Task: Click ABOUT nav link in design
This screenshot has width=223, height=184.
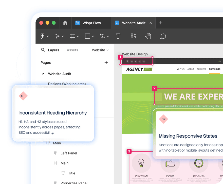Action: tap(191, 69)
